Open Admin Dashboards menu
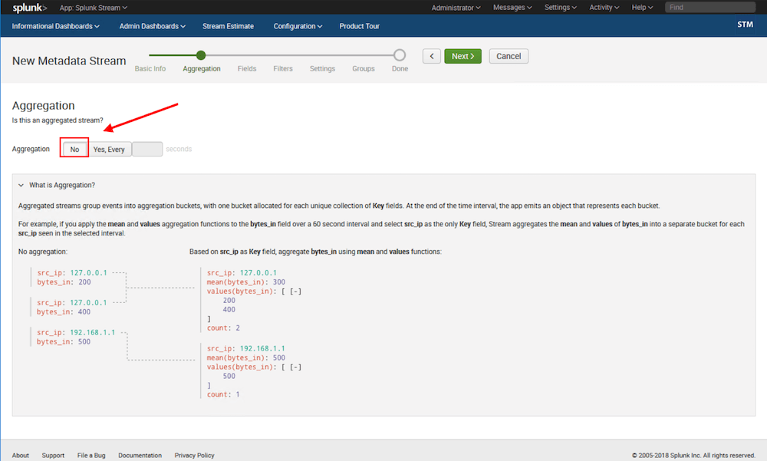767x461 pixels. point(152,26)
